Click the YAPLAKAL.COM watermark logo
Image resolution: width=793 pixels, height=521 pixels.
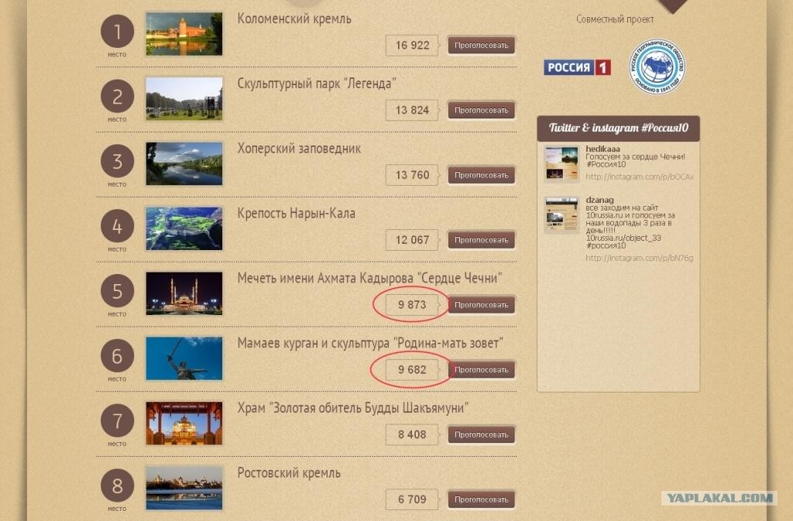click(719, 499)
